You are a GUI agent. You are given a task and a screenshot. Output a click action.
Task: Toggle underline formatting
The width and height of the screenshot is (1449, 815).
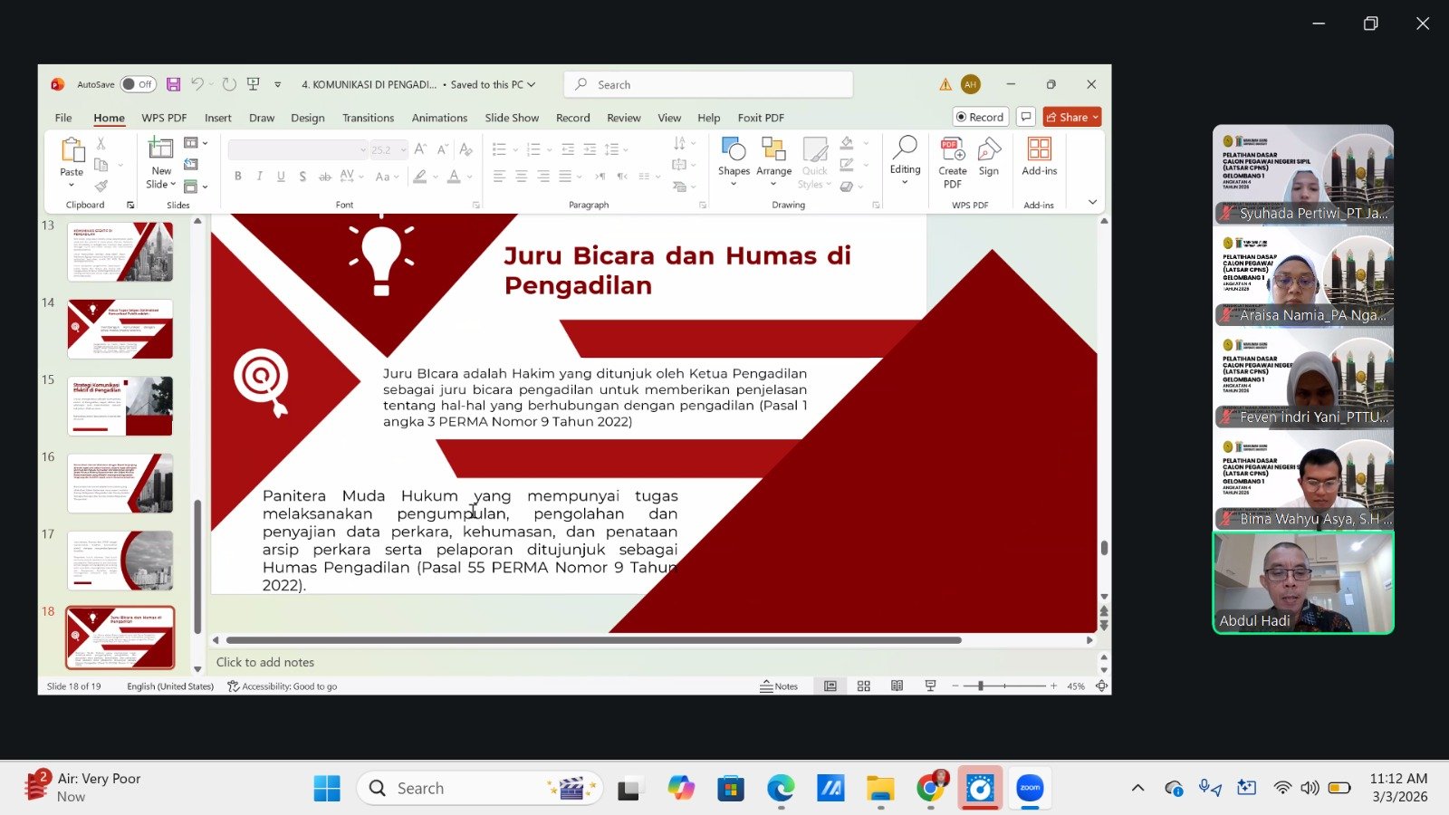pyautogui.click(x=281, y=176)
